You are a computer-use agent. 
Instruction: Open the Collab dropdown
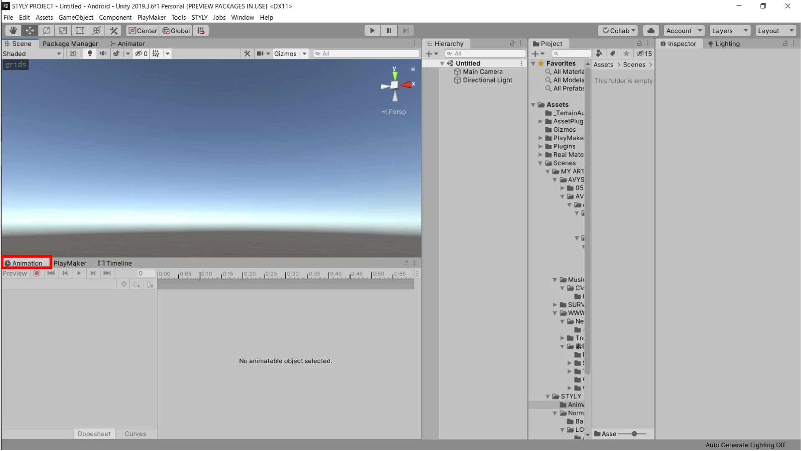pyautogui.click(x=619, y=31)
